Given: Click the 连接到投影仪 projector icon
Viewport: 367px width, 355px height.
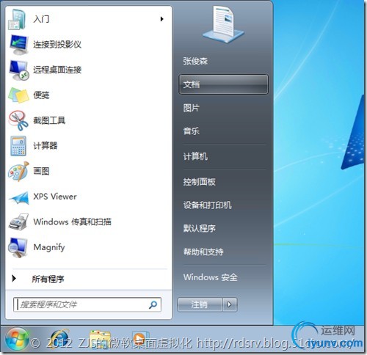Looking at the screenshot, I should (x=18, y=45).
